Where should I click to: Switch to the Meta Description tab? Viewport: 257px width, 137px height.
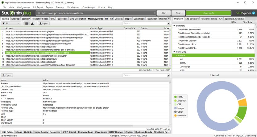pyautogui.click(x=78, y=19)
